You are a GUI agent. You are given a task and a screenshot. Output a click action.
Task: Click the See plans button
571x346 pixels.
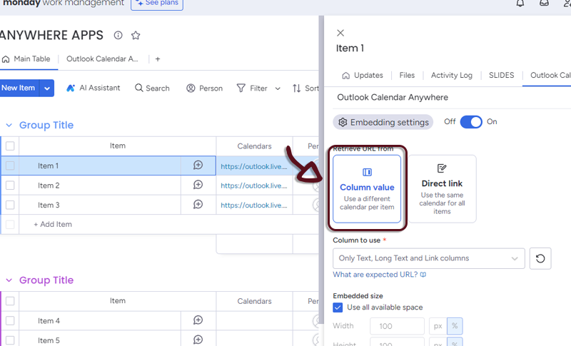click(x=157, y=4)
